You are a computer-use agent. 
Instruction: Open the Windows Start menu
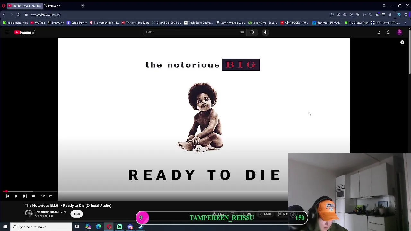(x=5, y=227)
